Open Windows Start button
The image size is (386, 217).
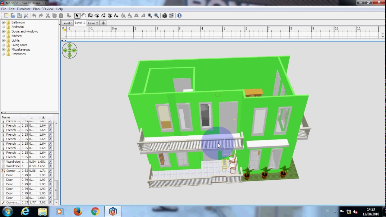point(7,212)
